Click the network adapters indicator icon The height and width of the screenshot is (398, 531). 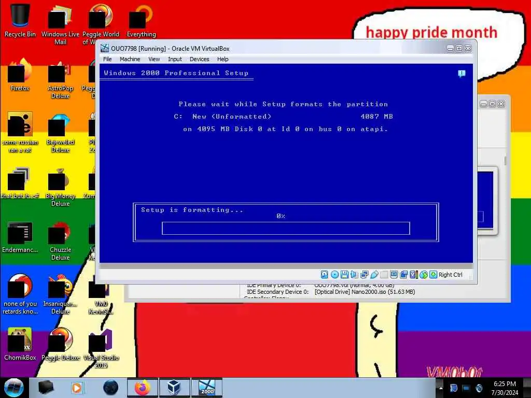(365, 275)
